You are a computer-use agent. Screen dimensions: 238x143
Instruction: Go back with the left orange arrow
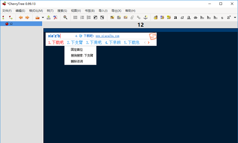[21, 17]
